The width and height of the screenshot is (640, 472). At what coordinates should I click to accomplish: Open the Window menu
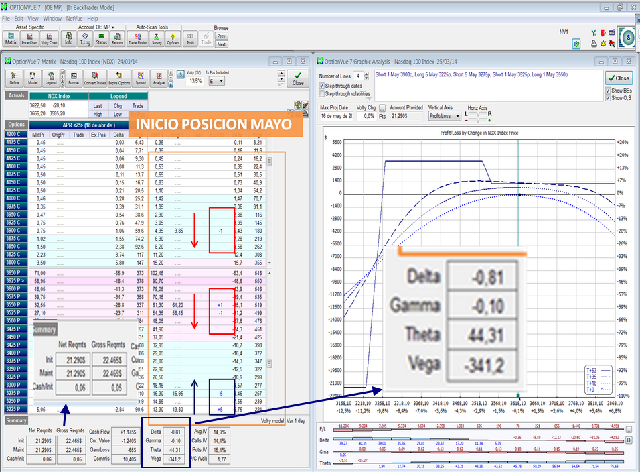[52, 18]
